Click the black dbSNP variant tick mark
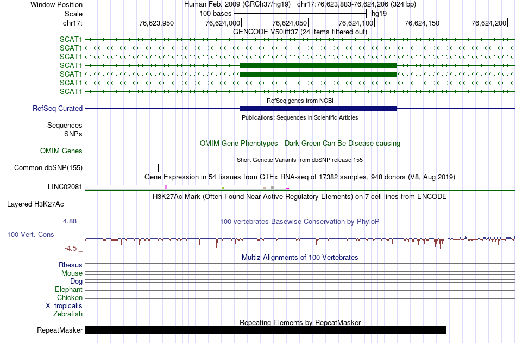The width and height of the screenshot is (516, 343). pyautogui.click(x=159, y=168)
